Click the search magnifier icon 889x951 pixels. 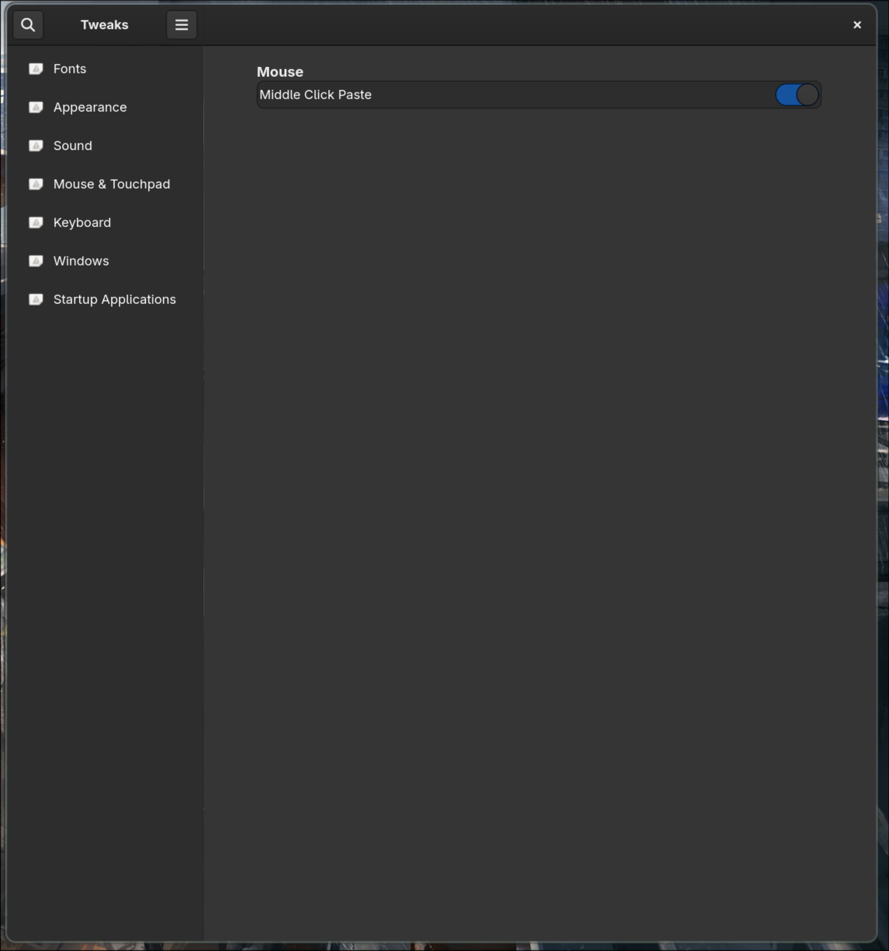coord(28,24)
